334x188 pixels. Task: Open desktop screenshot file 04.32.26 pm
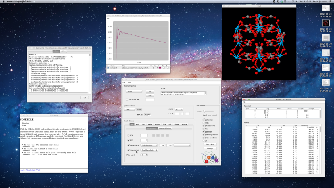(326, 38)
